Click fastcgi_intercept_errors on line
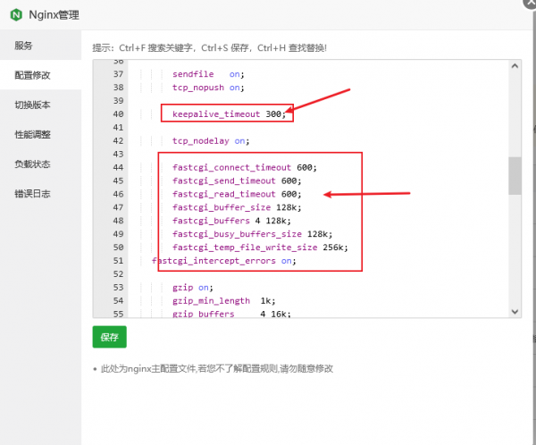Viewport: 536px width, 445px height. [224, 261]
